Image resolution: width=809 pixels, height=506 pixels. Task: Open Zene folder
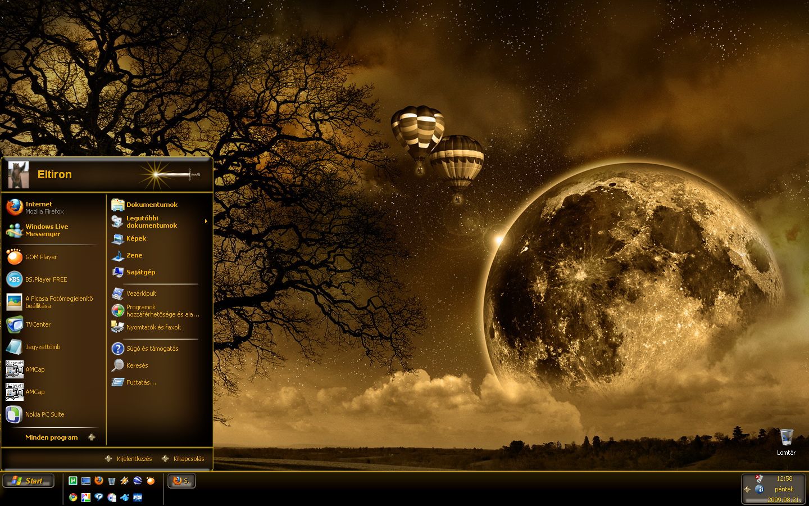[160, 255]
